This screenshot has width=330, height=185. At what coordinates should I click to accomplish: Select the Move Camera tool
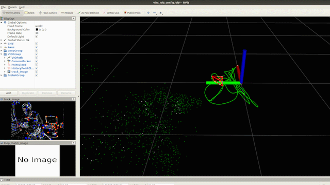[11, 13]
